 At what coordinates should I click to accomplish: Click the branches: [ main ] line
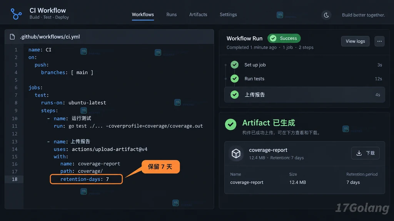click(x=67, y=73)
